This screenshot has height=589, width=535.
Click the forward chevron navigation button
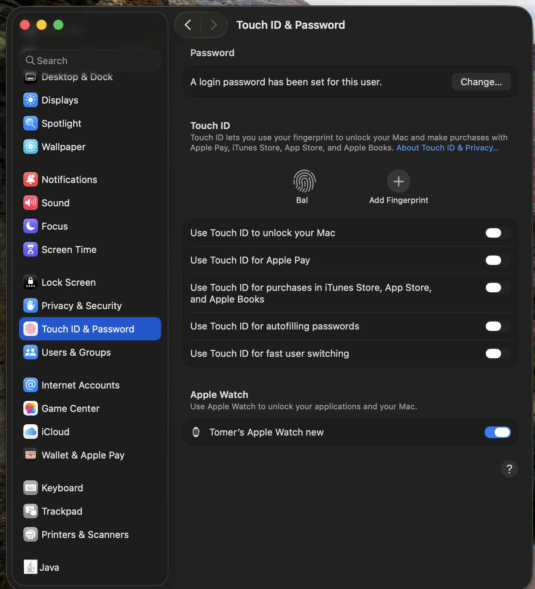214,25
